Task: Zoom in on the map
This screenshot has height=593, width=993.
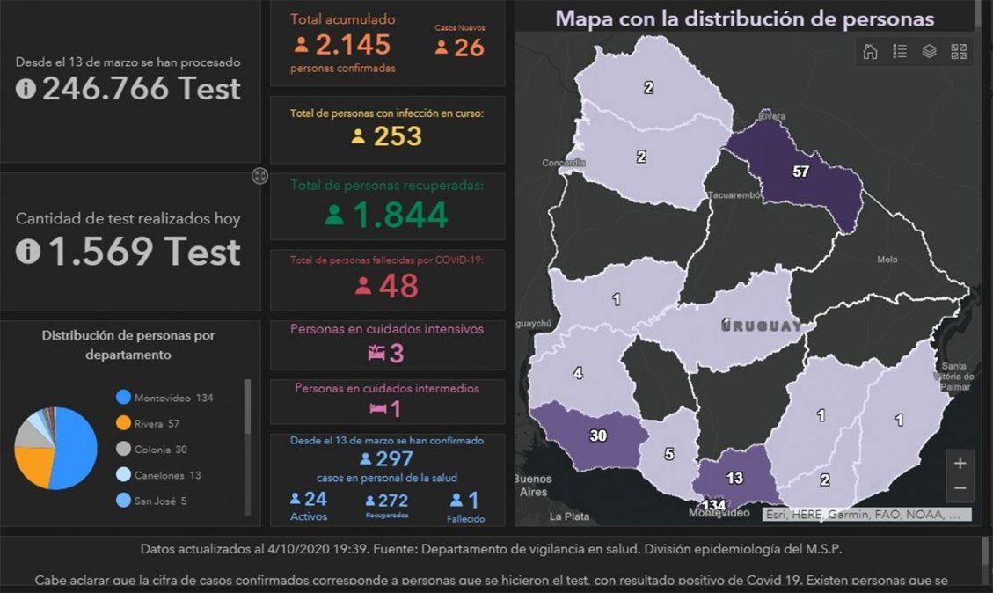Action: [x=960, y=463]
